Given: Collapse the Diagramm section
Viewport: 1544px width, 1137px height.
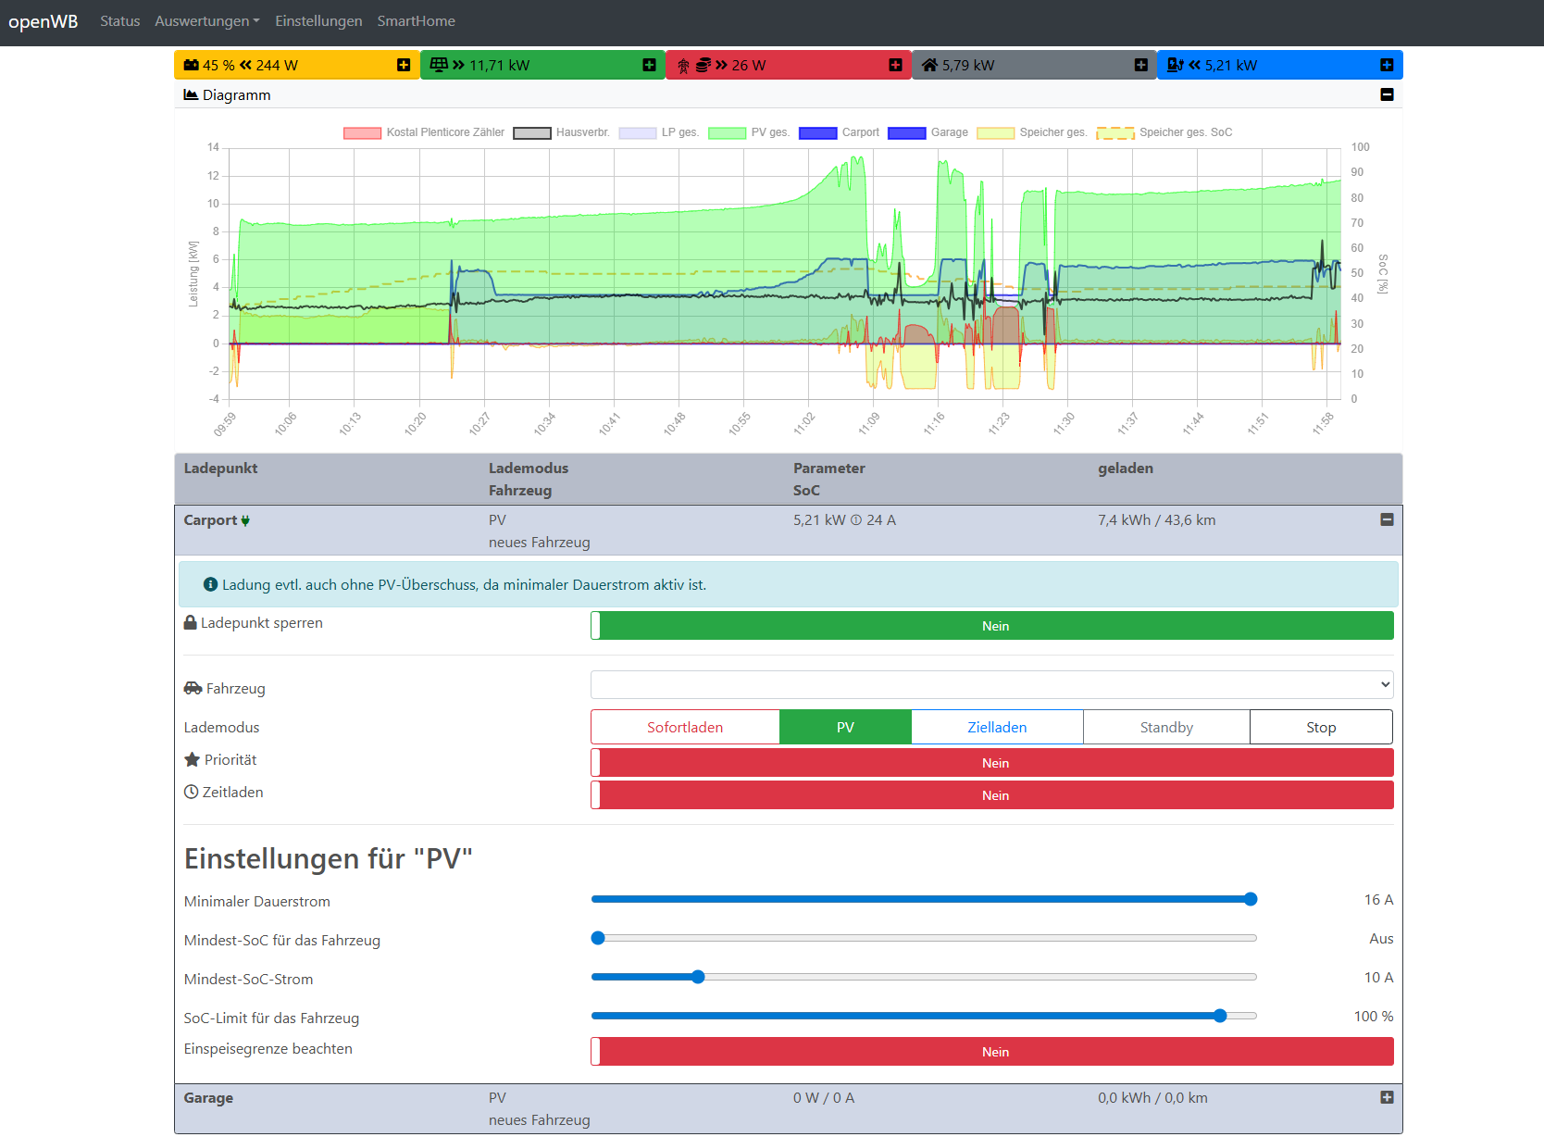Looking at the screenshot, I should pyautogui.click(x=1387, y=94).
